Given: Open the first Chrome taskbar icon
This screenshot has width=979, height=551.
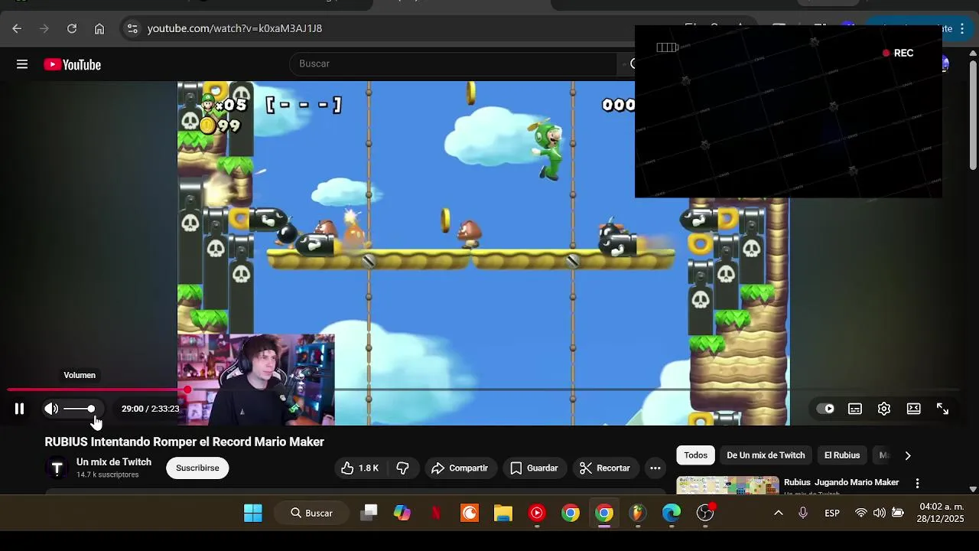Looking at the screenshot, I should [571, 513].
